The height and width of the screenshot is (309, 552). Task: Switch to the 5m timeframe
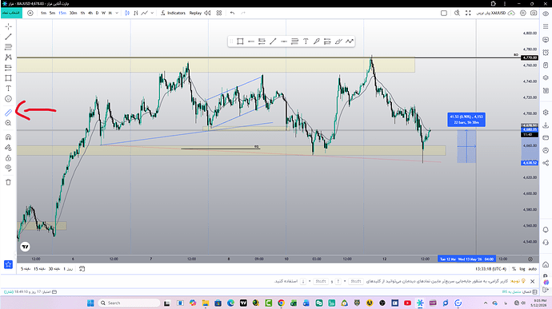(52, 13)
